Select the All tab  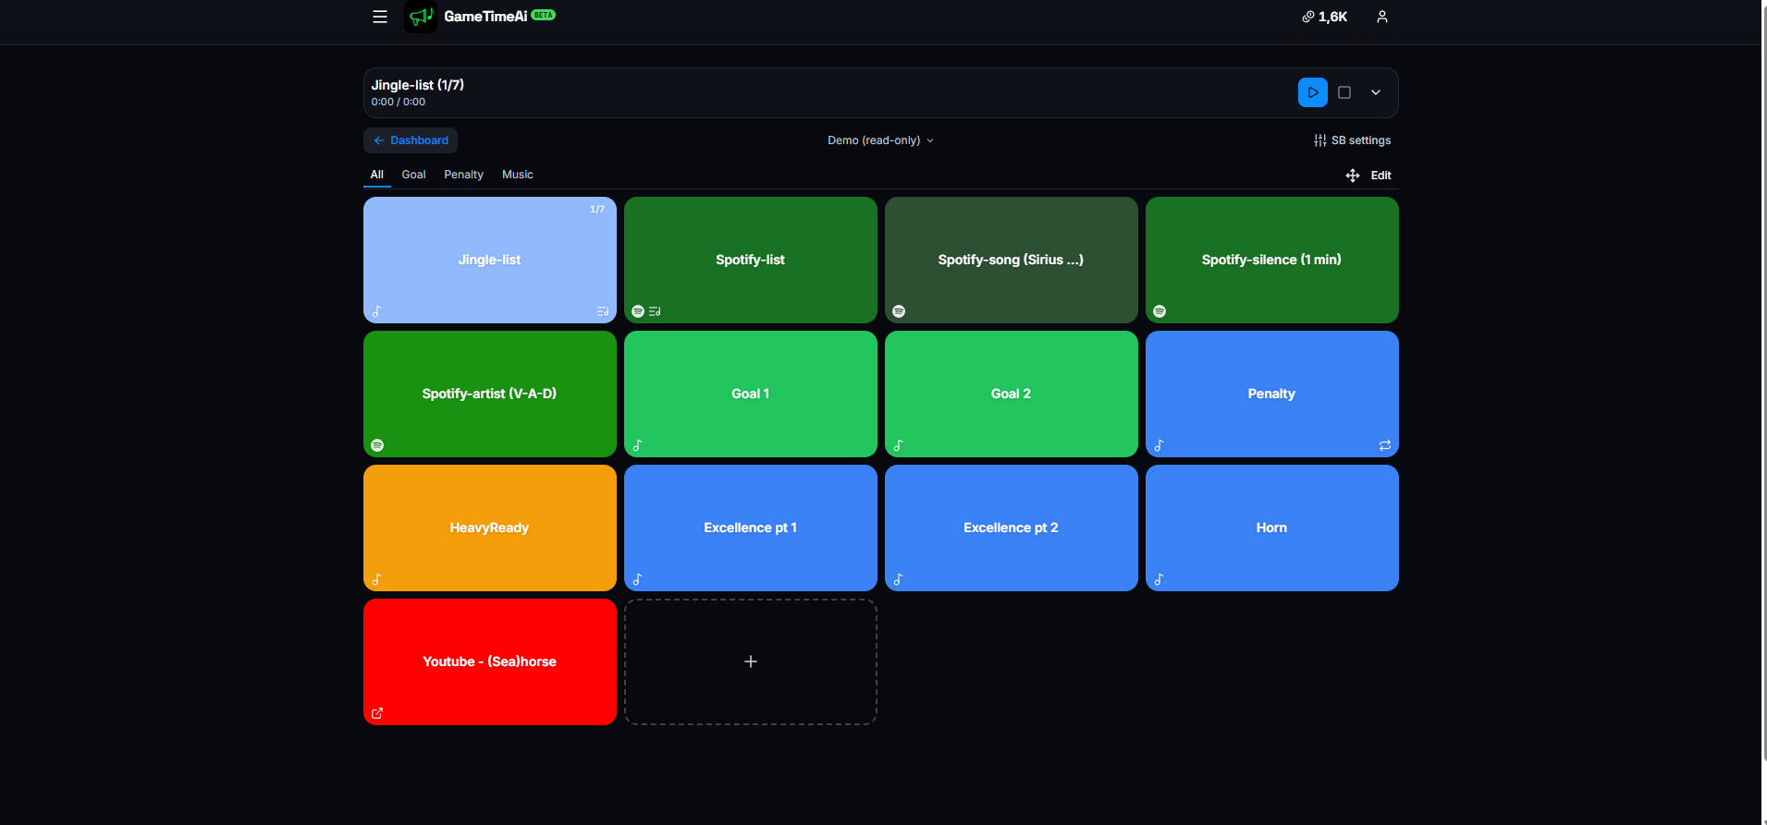point(376,175)
